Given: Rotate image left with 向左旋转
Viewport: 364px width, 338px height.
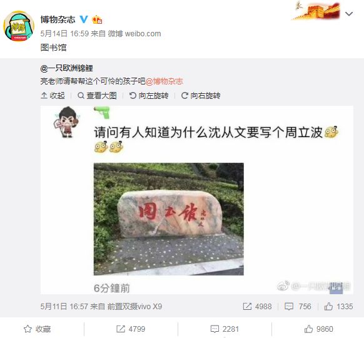Looking at the screenshot, I should point(149,96).
